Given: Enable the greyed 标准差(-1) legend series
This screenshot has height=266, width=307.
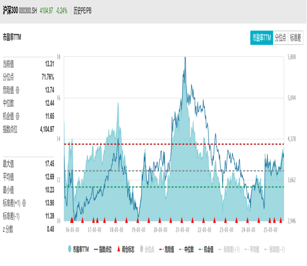Looking at the screenshot, I should tap(274, 249).
